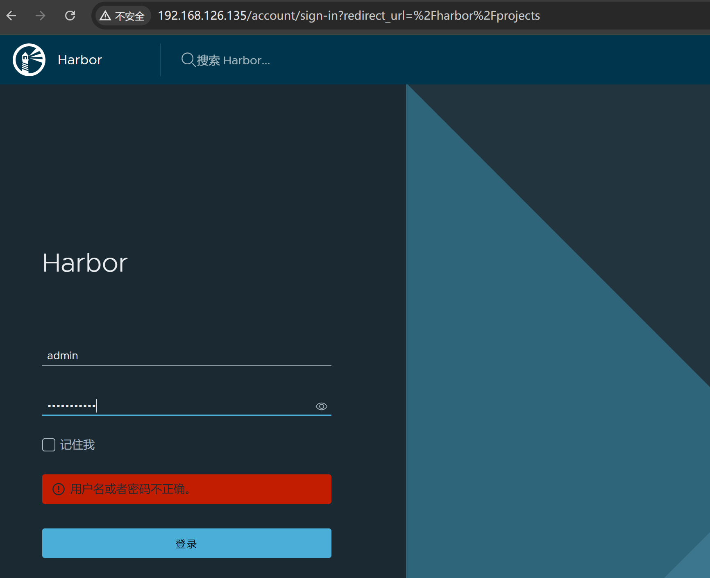Viewport: 710px width, 578px height.
Task: Click the 记住我 label text
Action: pos(77,445)
